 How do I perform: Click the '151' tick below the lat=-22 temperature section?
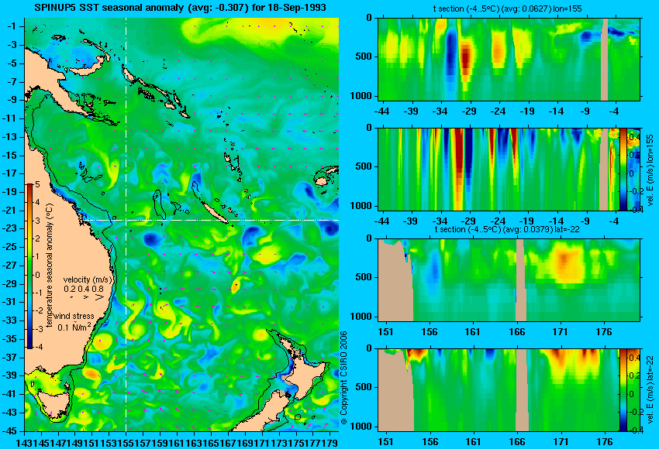pos(385,332)
